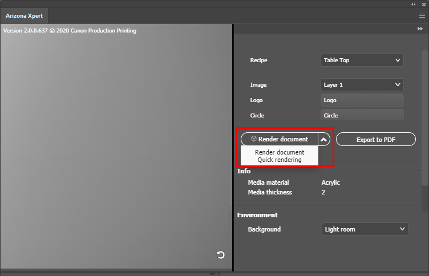Image resolution: width=429 pixels, height=276 pixels.
Task: Click the Environment section heading
Action: (257, 215)
